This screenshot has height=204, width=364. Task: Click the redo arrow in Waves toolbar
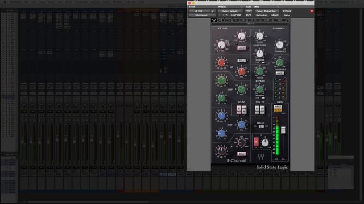[x=227, y=20]
